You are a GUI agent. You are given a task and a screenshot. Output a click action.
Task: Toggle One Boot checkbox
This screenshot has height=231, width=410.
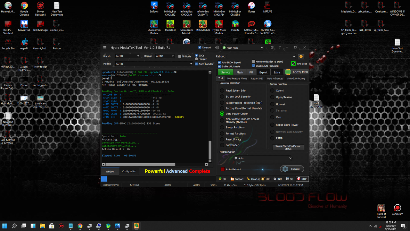click(293, 64)
